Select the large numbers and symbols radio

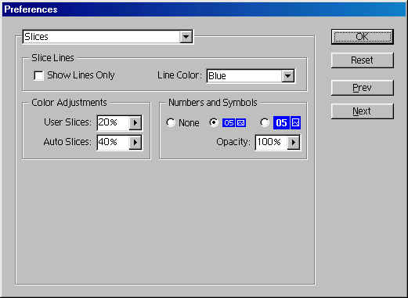[265, 122]
